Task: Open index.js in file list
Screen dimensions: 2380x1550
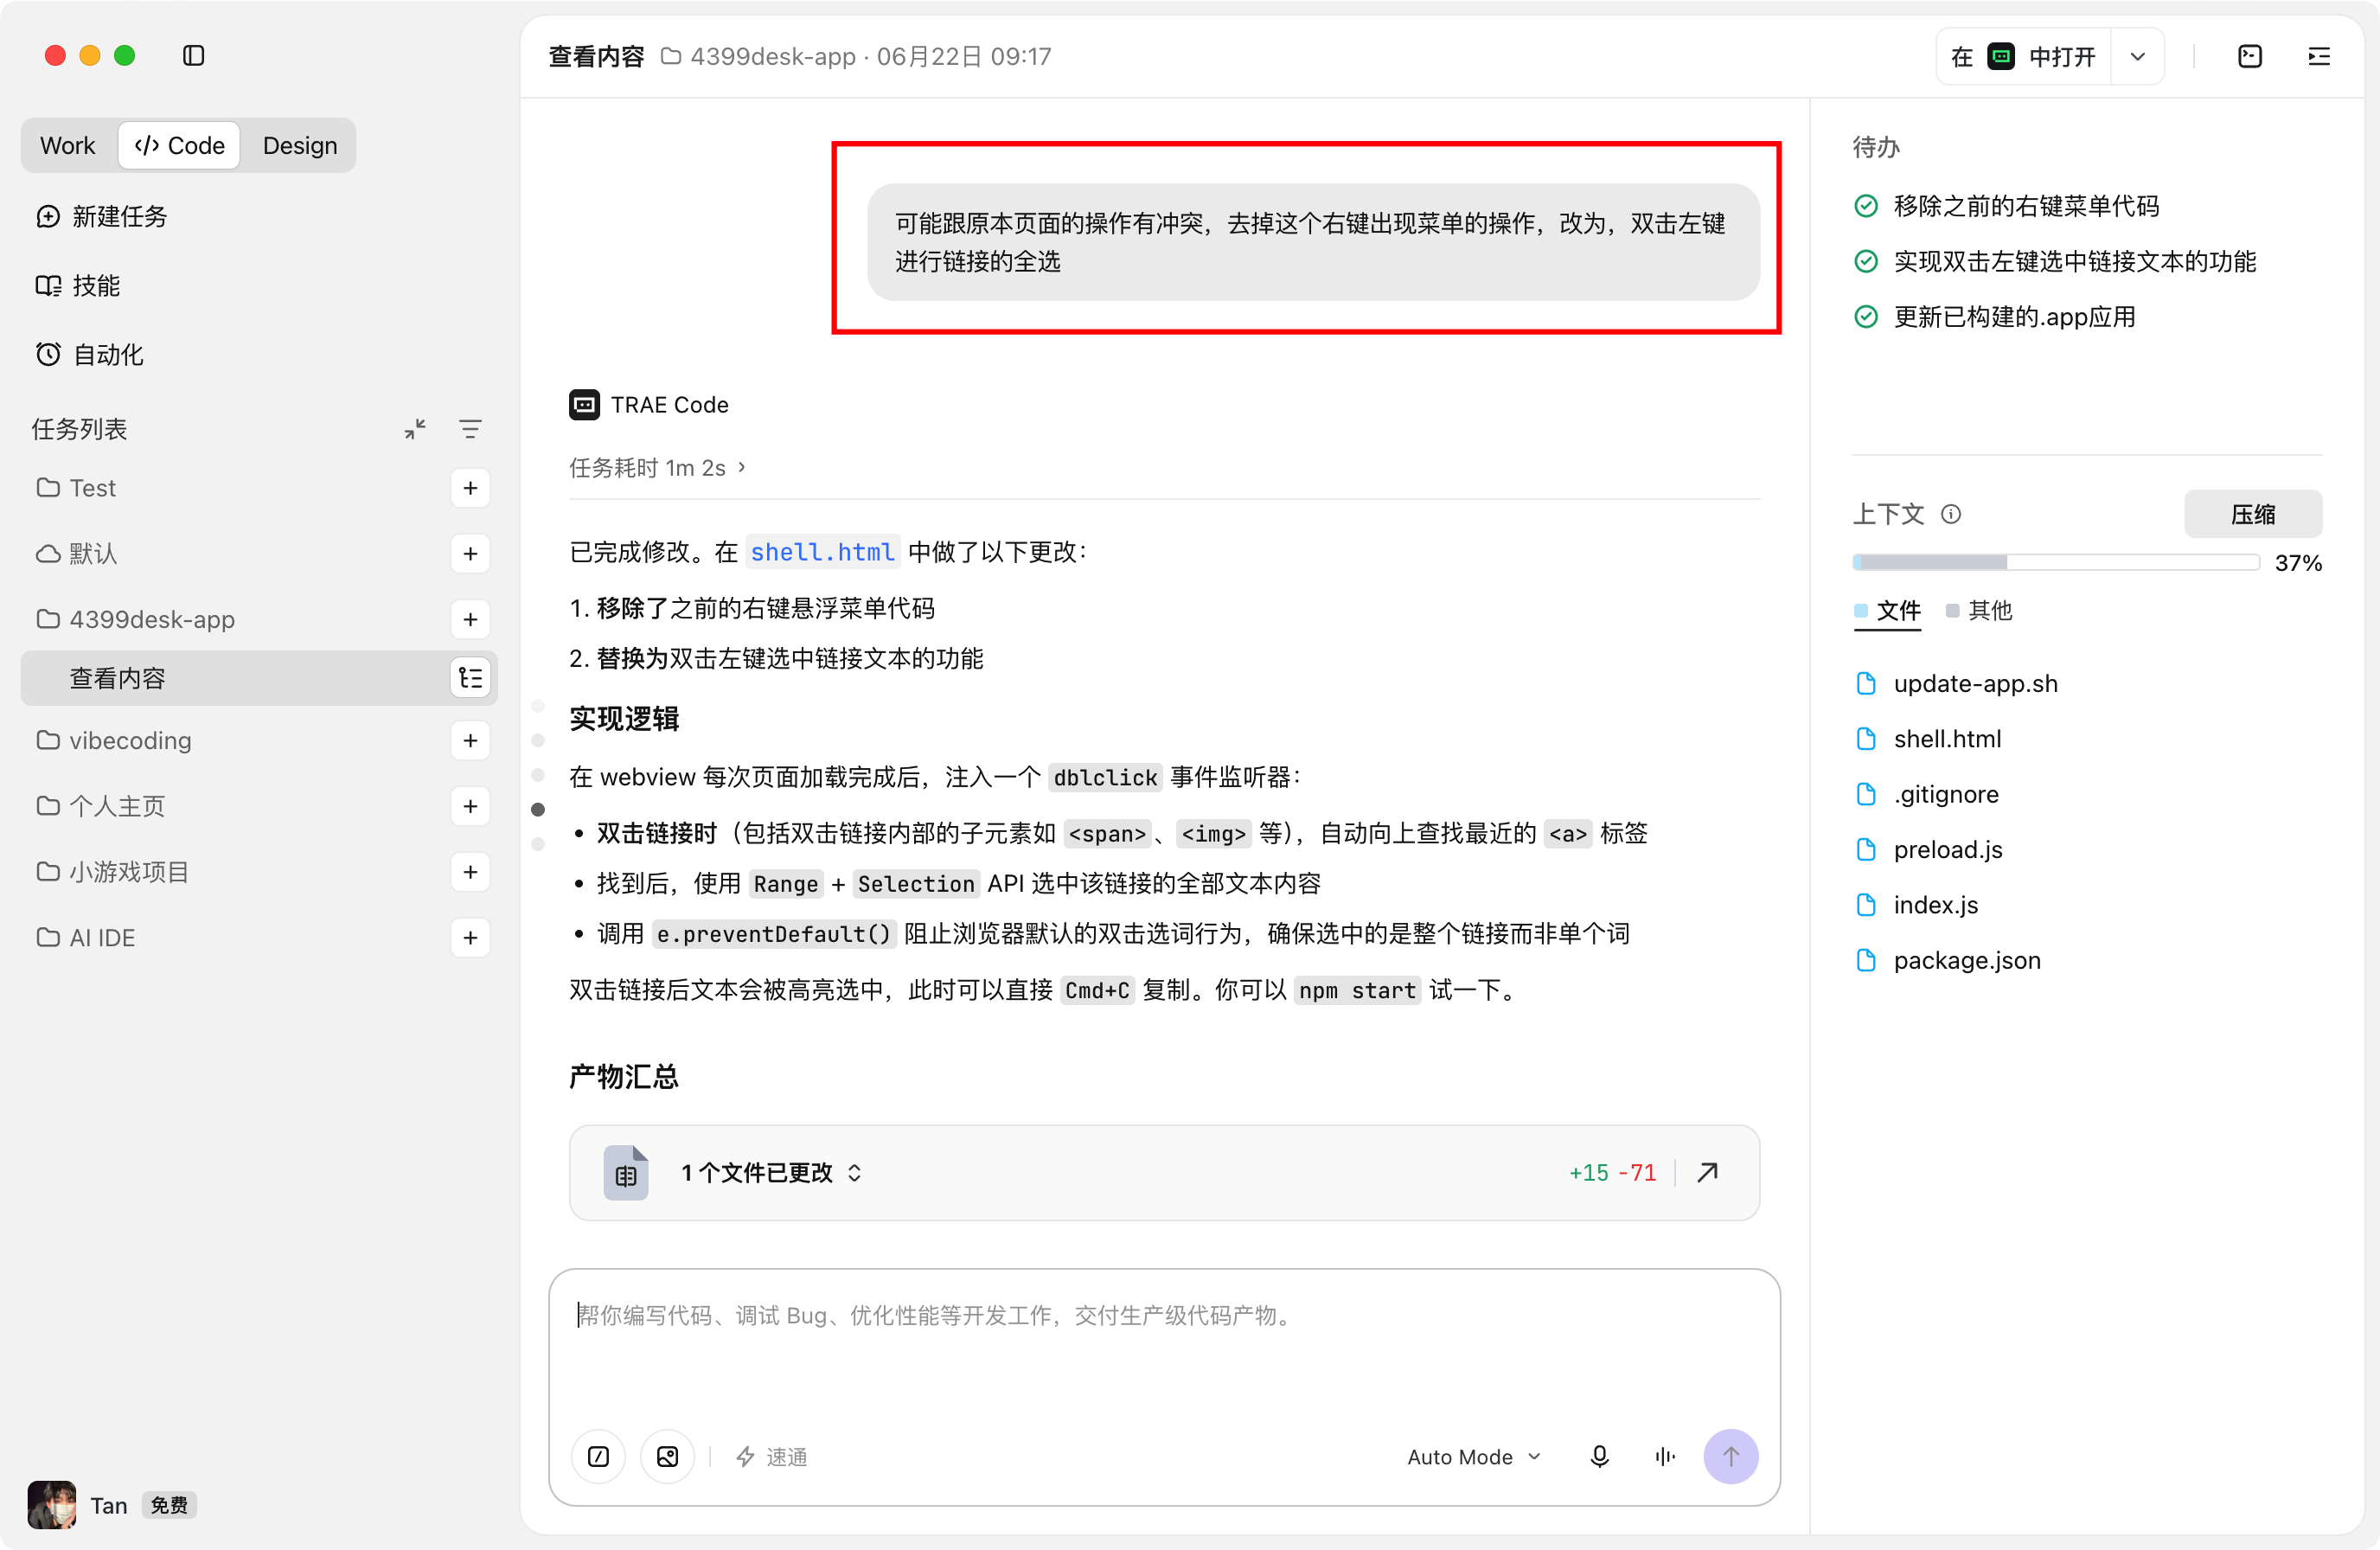Action: tap(1917, 905)
